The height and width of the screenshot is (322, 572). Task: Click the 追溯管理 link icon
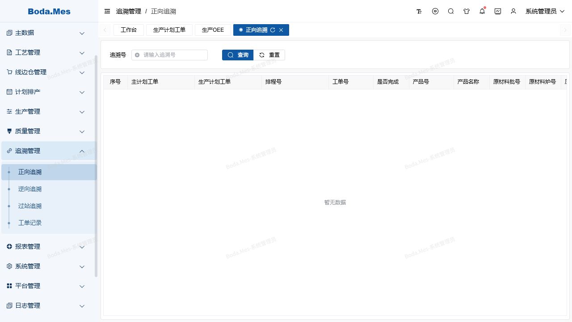click(x=9, y=151)
